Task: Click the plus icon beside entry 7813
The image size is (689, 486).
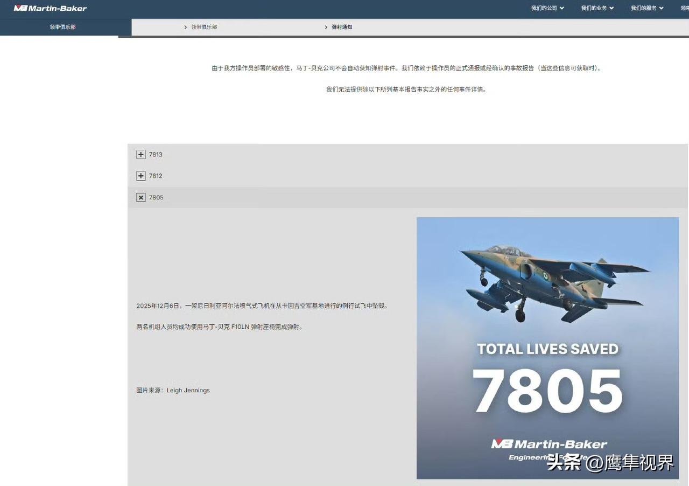Action: 140,154
